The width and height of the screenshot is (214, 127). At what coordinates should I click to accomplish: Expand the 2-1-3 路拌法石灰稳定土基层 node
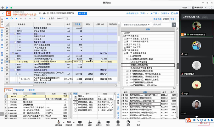[127, 71]
